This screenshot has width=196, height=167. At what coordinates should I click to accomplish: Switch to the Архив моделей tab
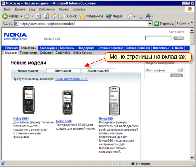tap(99, 71)
